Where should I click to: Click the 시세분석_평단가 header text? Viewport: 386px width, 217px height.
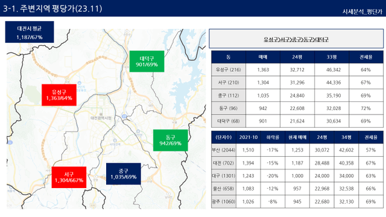(362, 11)
